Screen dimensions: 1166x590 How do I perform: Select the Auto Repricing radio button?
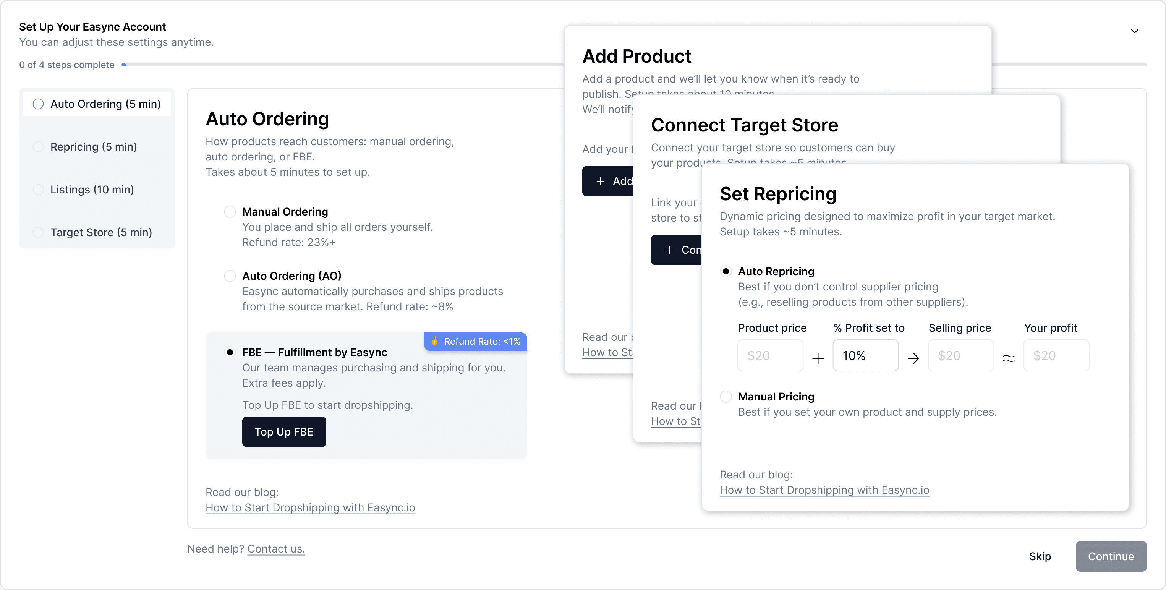point(726,271)
